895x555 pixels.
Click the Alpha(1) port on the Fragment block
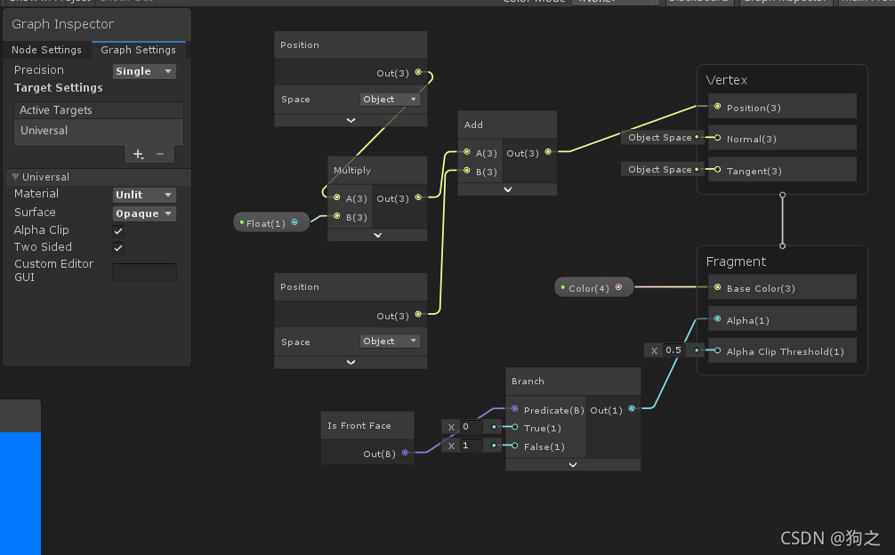(x=716, y=319)
